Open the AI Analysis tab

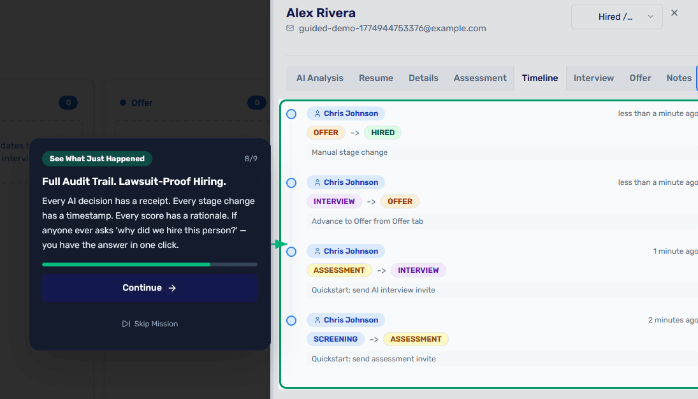tap(319, 77)
